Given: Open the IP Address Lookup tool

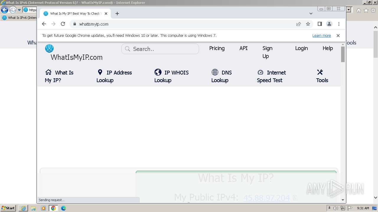Looking at the screenshot, I should click(114, 76).
